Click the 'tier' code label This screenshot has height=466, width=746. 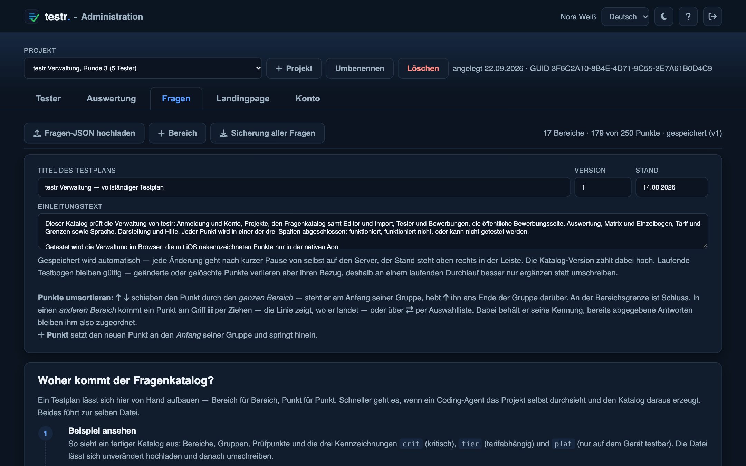tap(470, 444)
